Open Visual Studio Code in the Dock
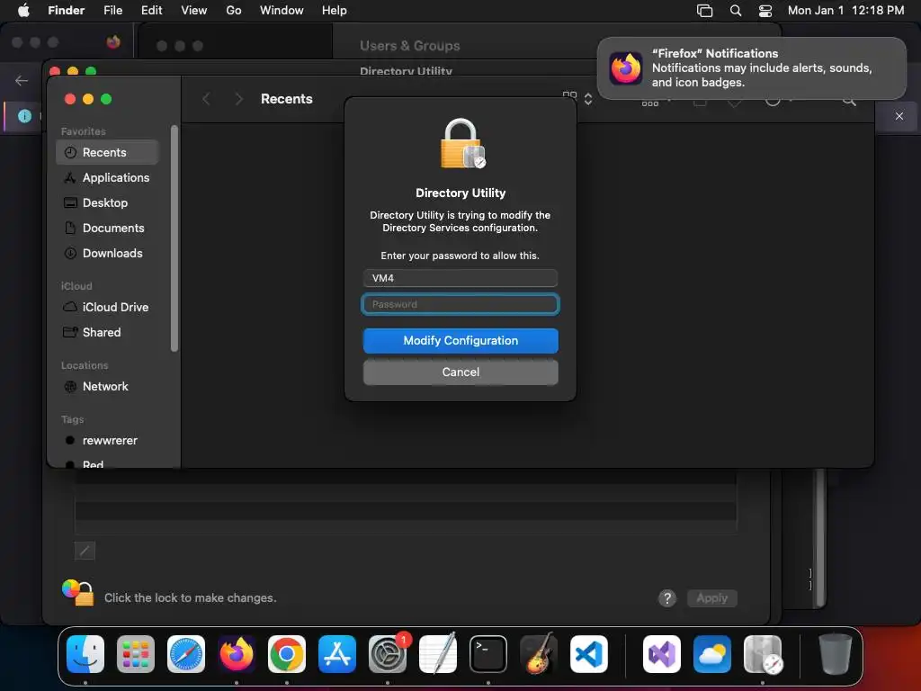The image size is (921, 691). 588,654
